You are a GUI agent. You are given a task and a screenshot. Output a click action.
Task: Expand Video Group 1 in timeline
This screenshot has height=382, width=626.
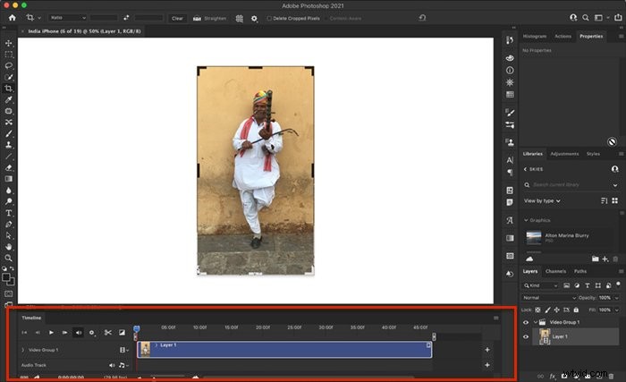pos(22,350)
